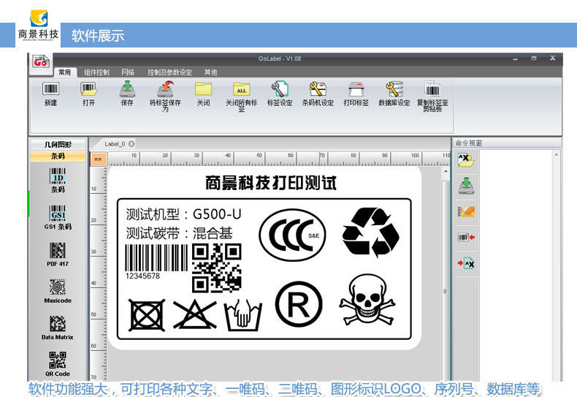Click the 新建 (New) barcode icon
This screenshot has height=397, width=577.
[x=51, y=88]
